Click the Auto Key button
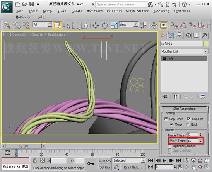Image resolution: width=212 pixels, height=172 pixels. (105, 161)
